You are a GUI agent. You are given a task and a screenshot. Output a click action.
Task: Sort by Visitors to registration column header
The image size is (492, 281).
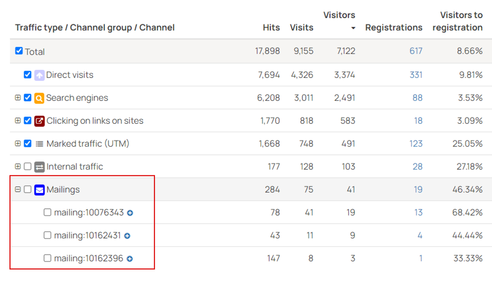[458, 21]
